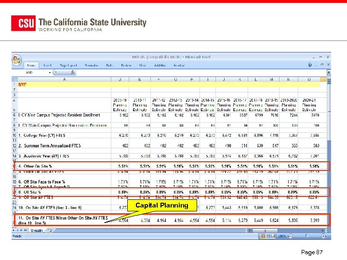
Task: Select the 7,584 College Year FTES value
Action: coord(314,135)
